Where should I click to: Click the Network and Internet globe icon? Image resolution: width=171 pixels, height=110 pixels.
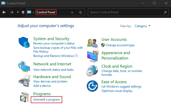point(24,67)
